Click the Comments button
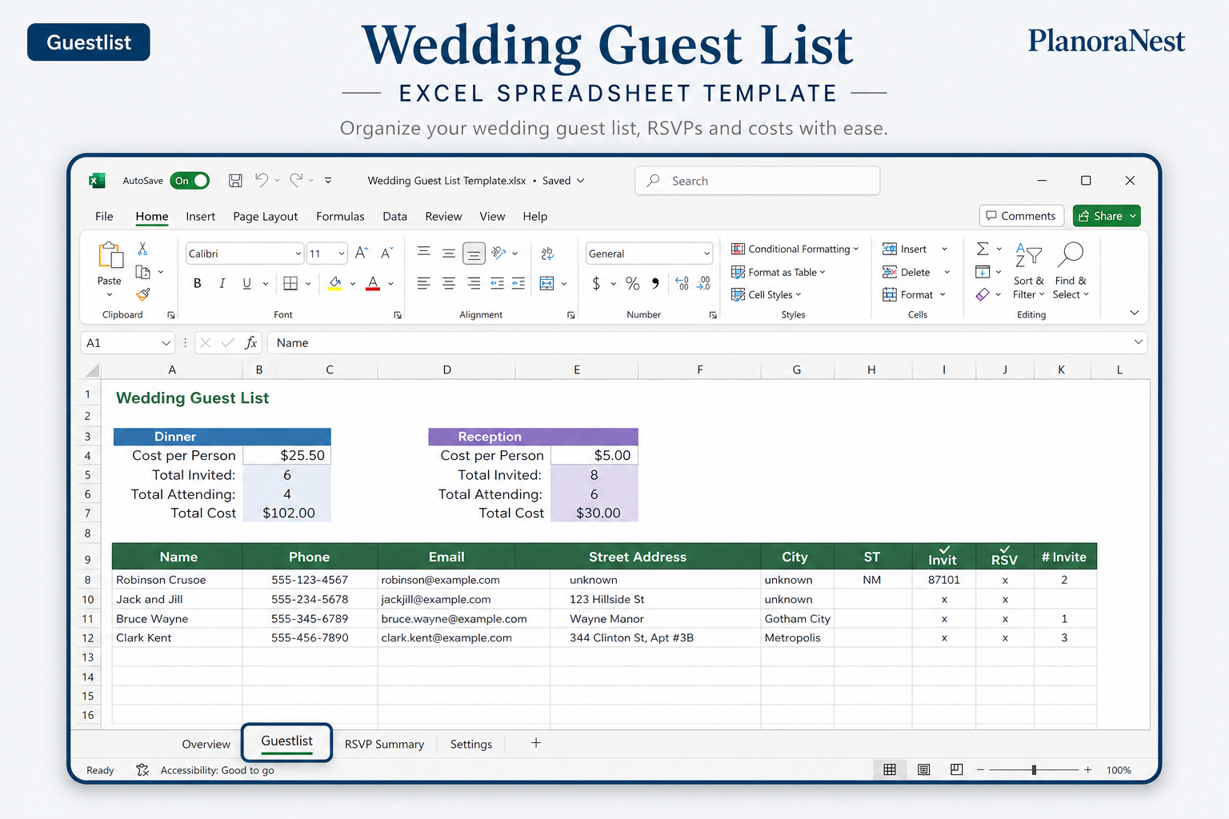The height and width of the screenshot is (819, 1229). pyautogui.click(x=1021, y=216)
